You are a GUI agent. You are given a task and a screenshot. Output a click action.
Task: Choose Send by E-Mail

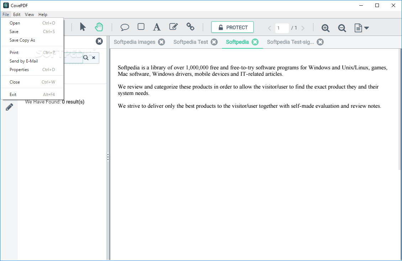32,61
